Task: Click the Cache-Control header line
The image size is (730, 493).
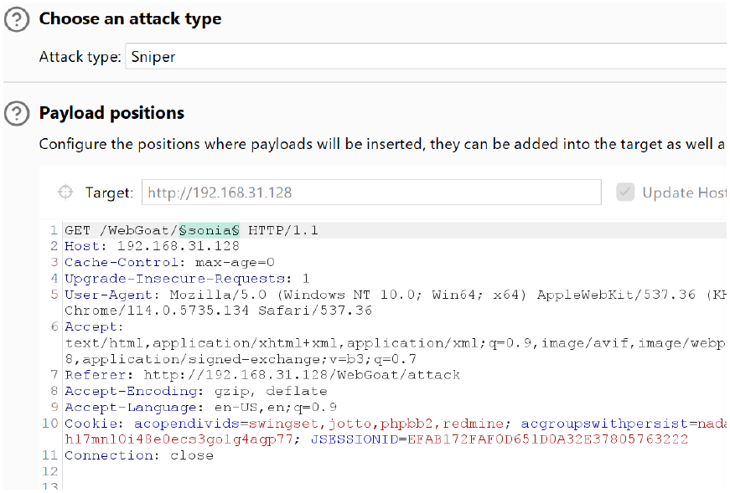Action: click(169, 262)
